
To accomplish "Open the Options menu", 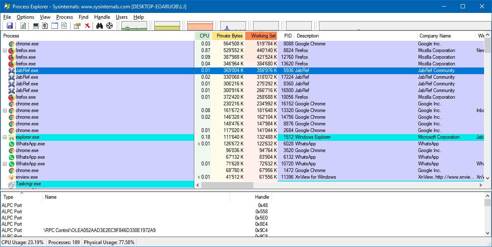I will pyautogui.click(x=25, y=17).
